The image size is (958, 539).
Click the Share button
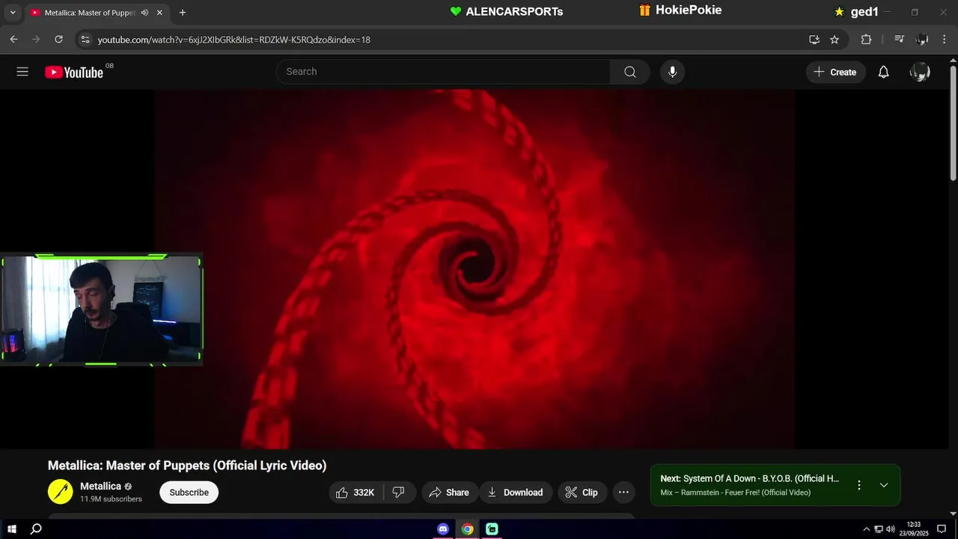449,493
